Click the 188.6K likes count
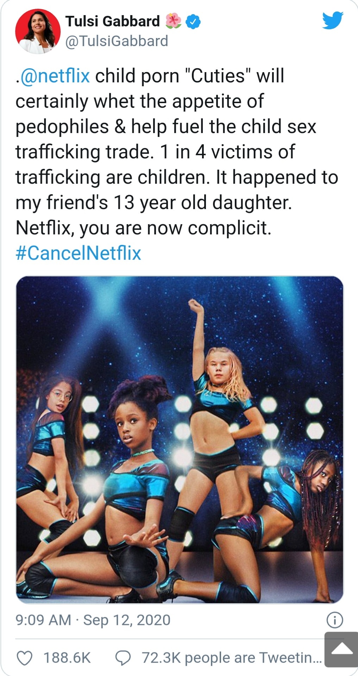The height and width of the screenshot is (676, 358). point(67,657)
